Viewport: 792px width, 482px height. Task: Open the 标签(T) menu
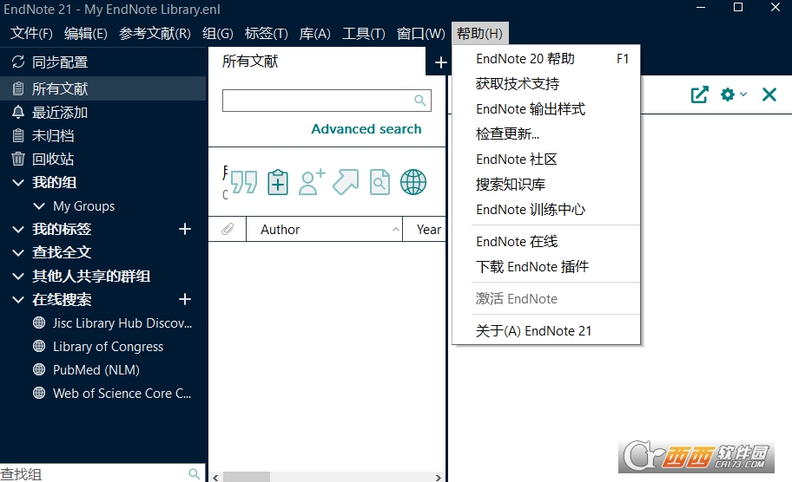click(267, 33)
